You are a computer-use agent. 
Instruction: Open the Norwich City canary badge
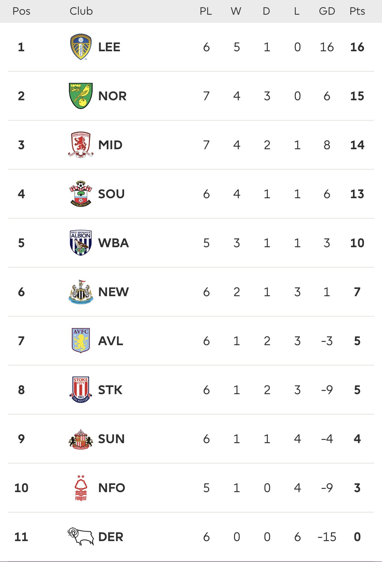coord(81,96)
